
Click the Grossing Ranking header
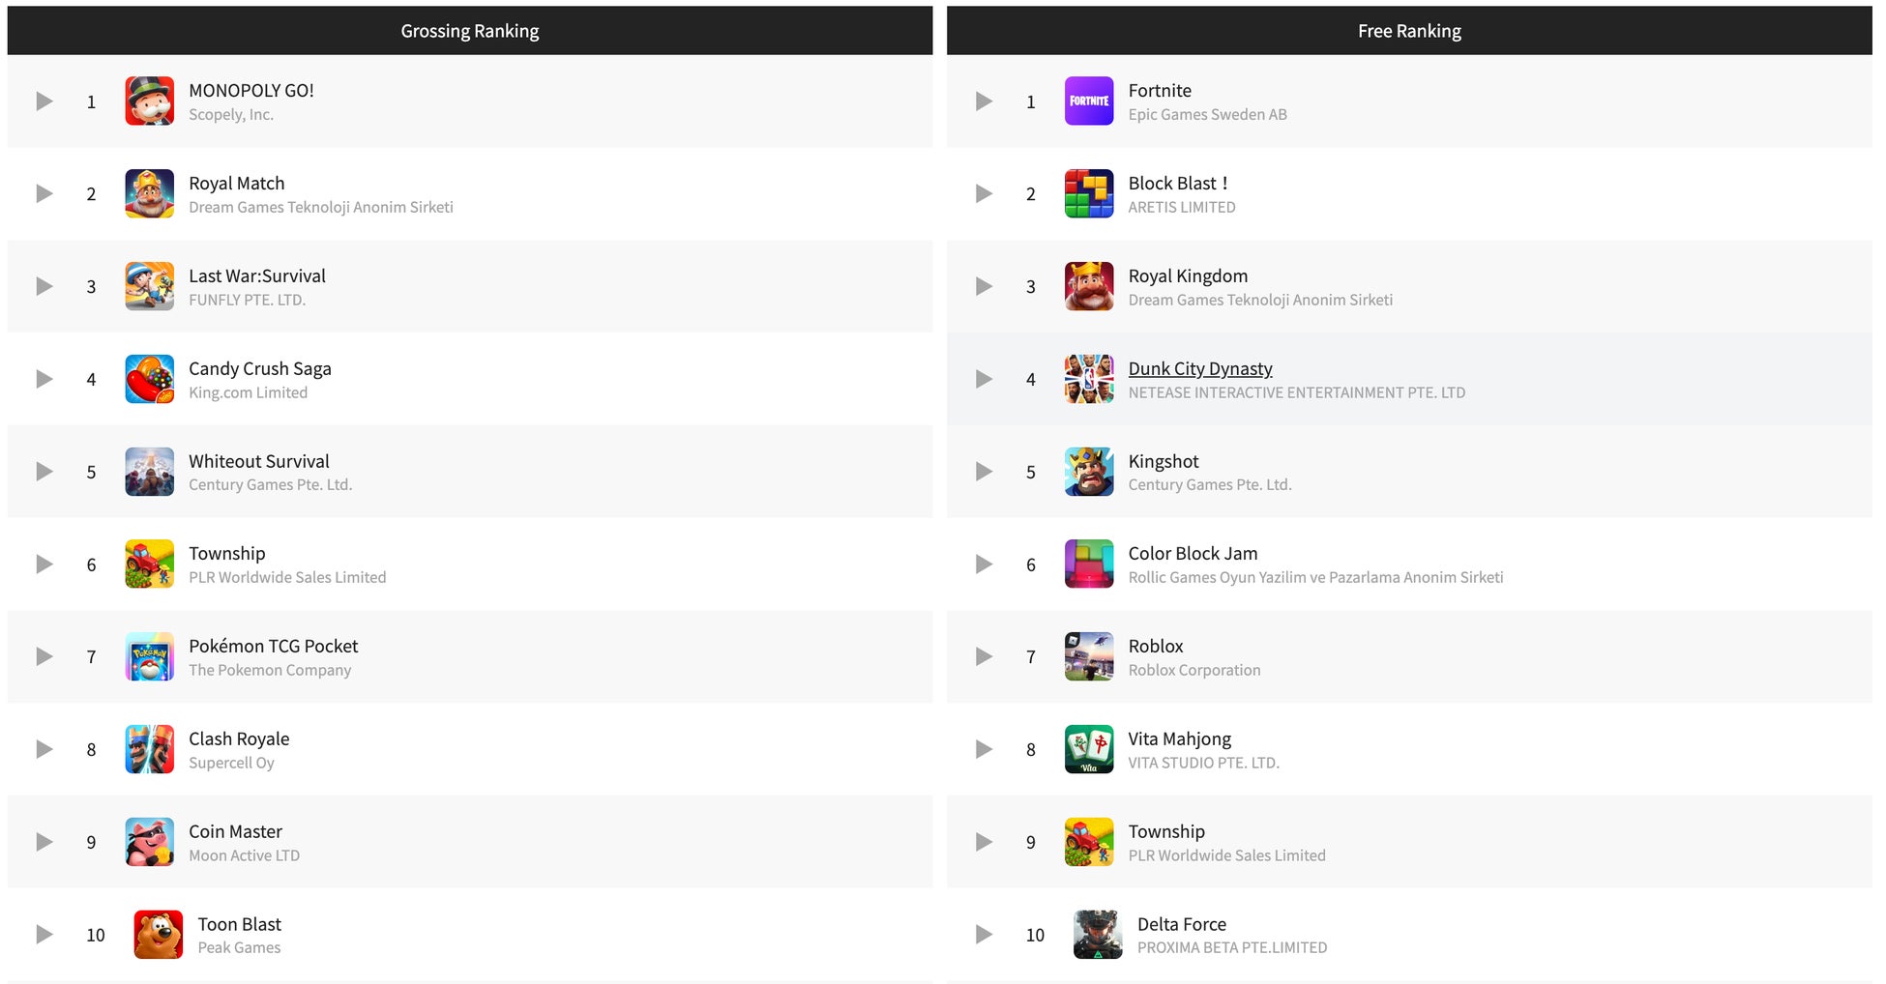pos(470,31)
